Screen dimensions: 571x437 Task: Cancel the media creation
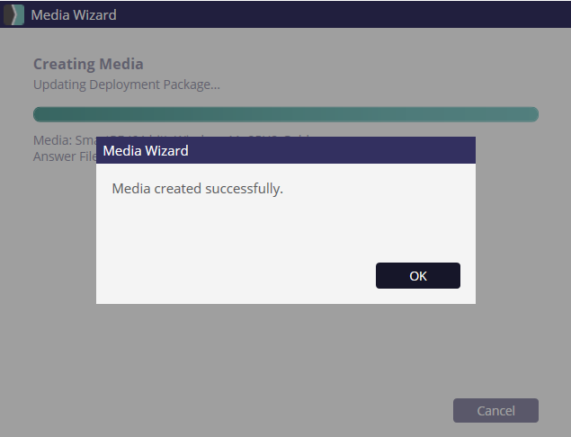[x=495, y=410]
